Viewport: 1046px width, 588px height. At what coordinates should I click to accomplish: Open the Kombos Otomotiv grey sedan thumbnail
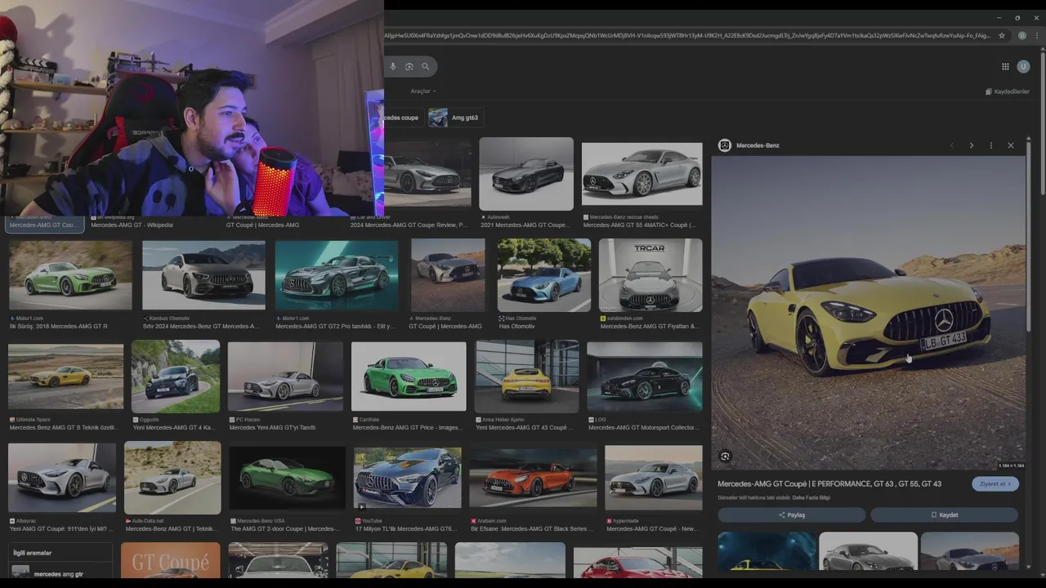(203, 275)
